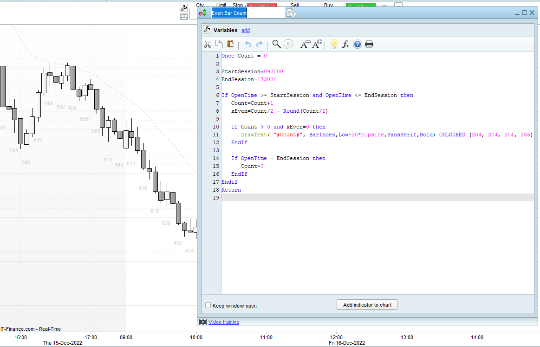The height and width of the screenshot is (347, 540).
Task: Enable Keep window open checkbox
Action: [208, 306]
